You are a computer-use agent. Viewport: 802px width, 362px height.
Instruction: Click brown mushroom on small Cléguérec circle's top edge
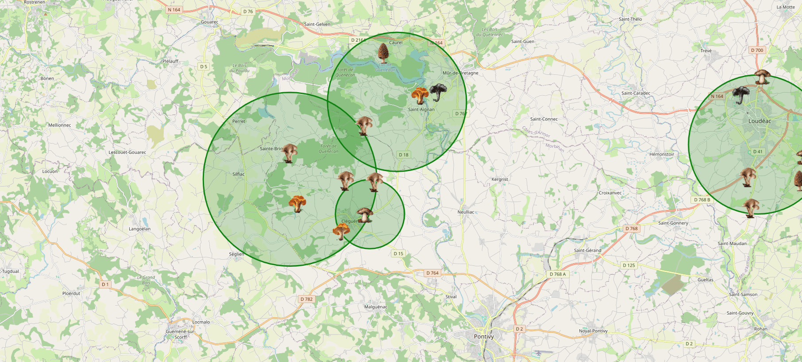[x=374, y=182]
